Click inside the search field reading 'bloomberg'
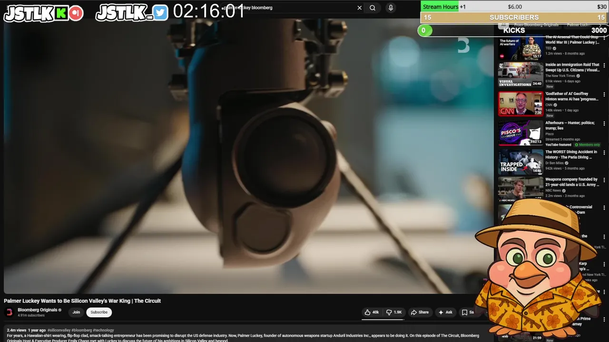This screenshot has width=609, height=342. 290,8
